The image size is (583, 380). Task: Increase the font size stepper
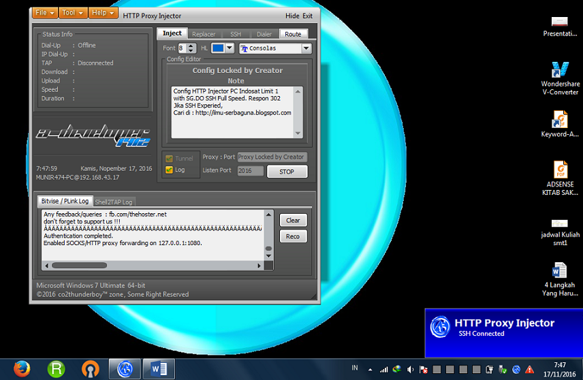[191, 46]
